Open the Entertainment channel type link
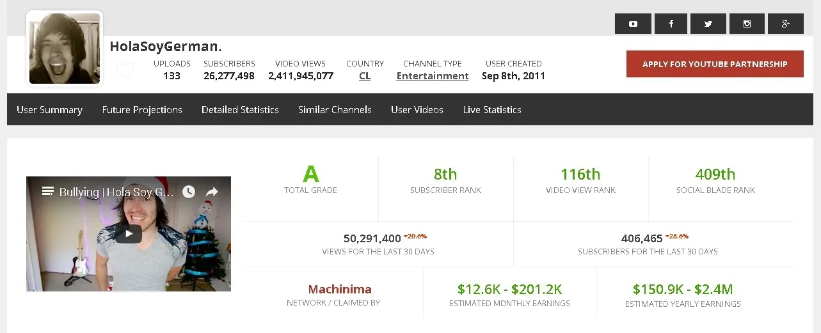 pos(433,76)
